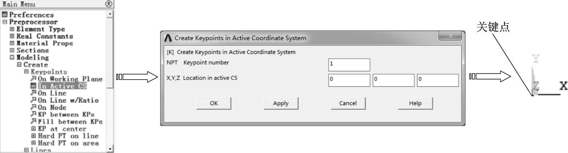Click the Keypoint number input field
The height and width of the screenshot is (153, 568).
pyautogui.click(x=349, y=65)
